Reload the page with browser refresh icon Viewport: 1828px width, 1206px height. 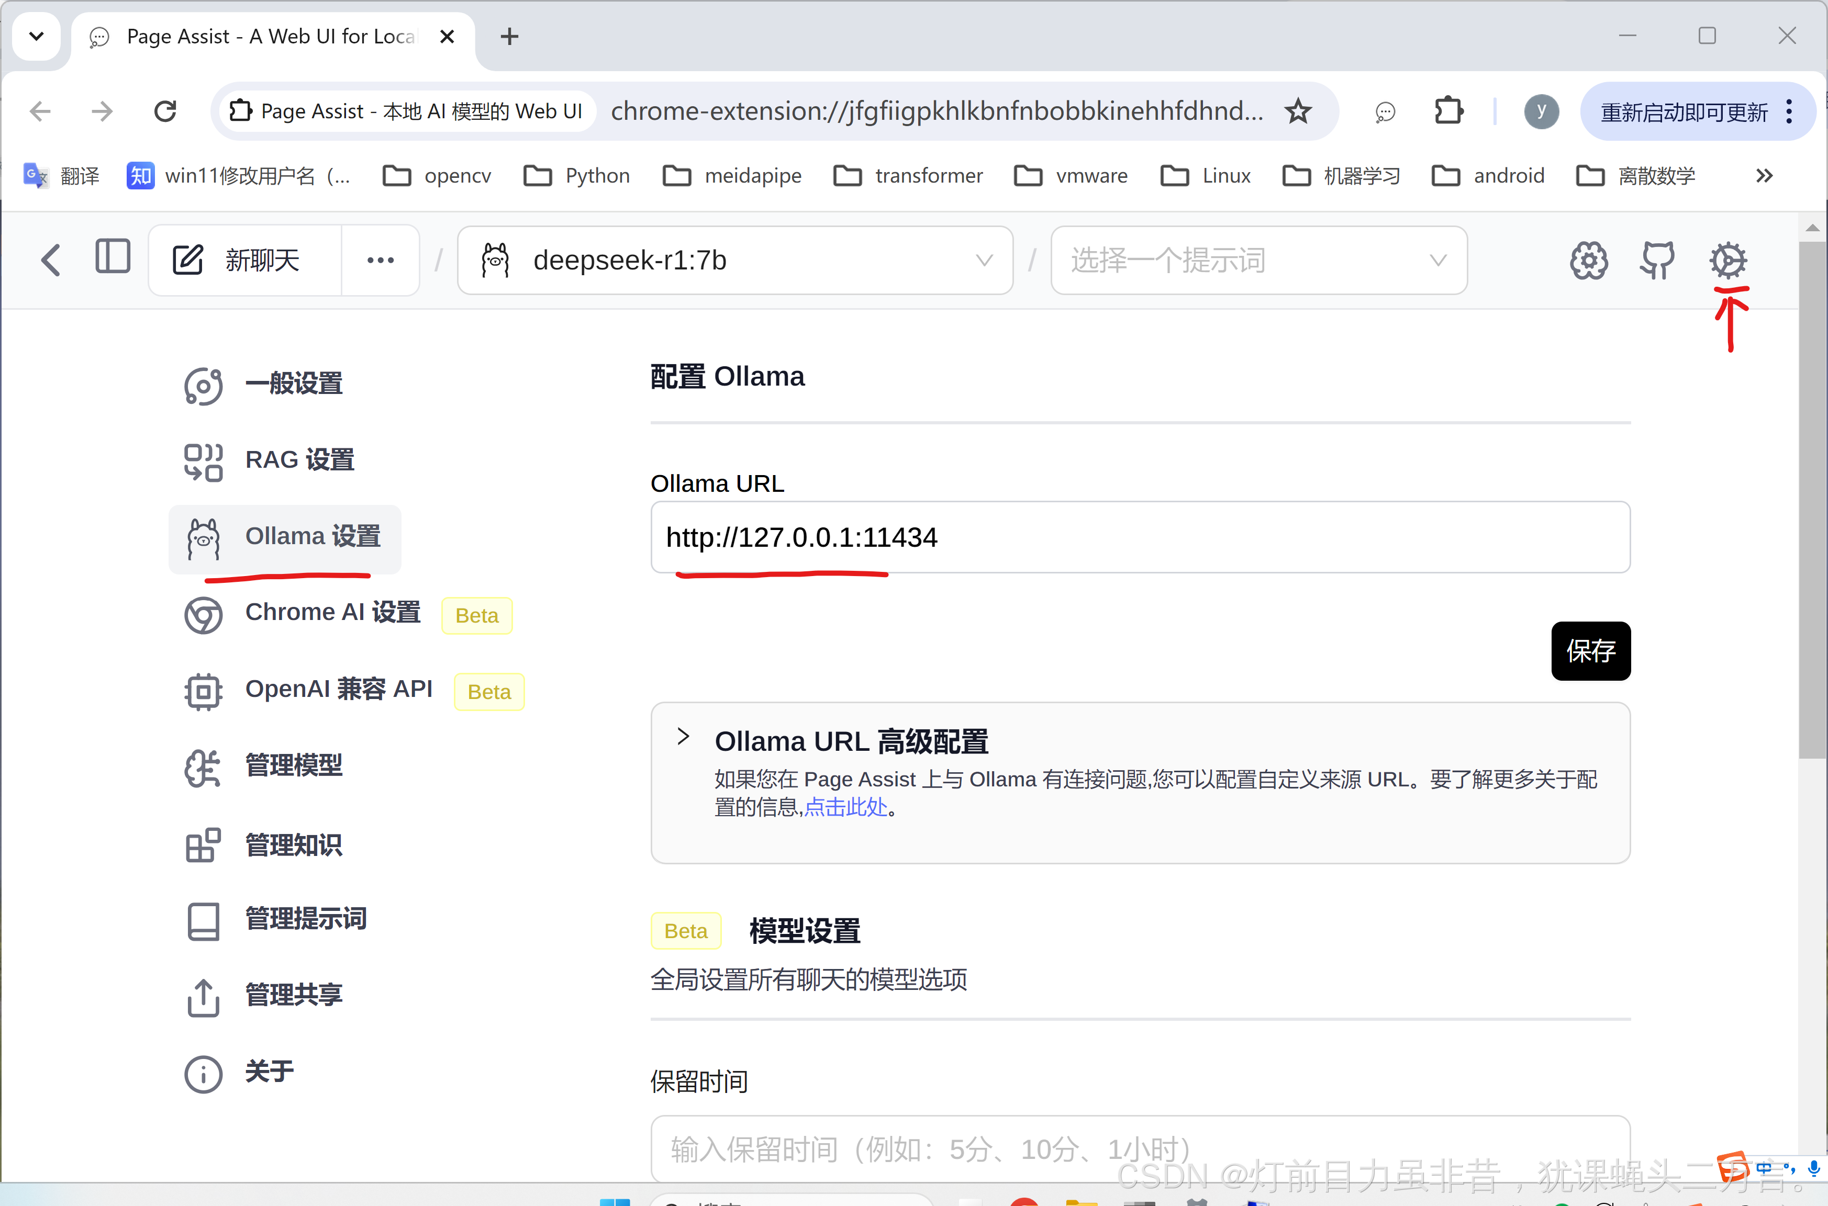click(165, 111)
